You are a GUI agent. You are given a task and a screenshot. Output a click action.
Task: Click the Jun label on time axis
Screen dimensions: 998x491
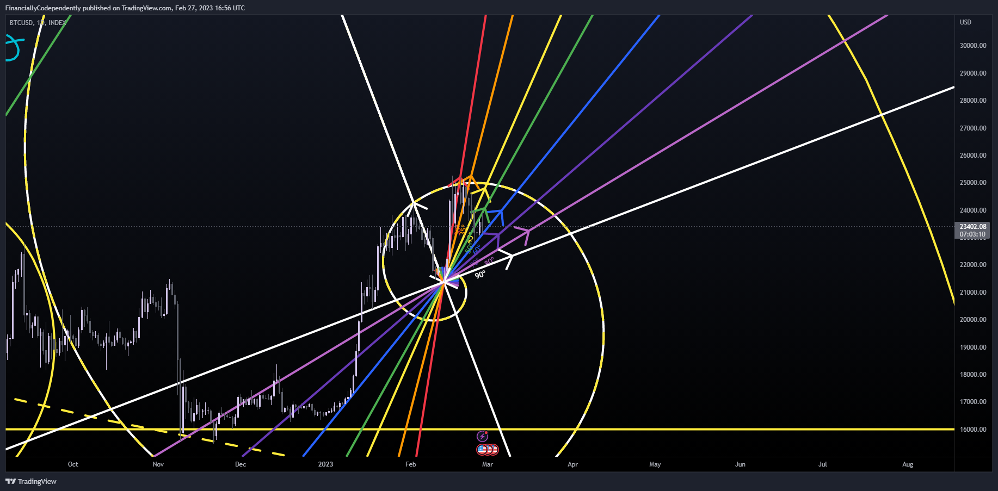(x=740, y=464)
